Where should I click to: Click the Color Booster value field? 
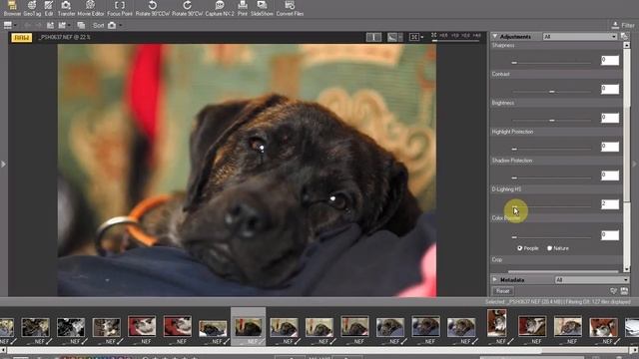[x=610, y=235]
